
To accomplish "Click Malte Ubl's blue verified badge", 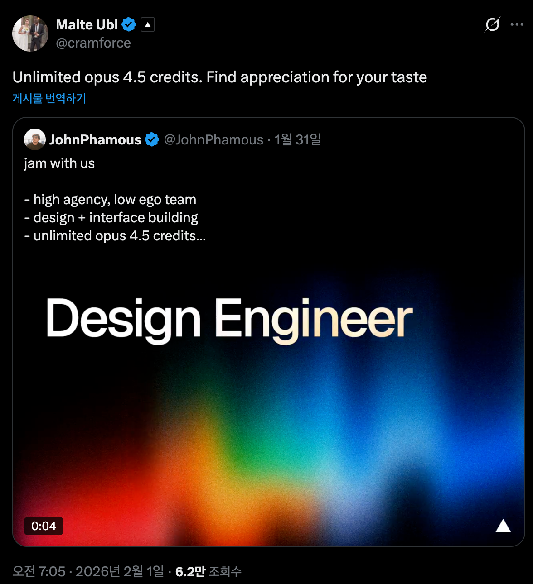I will pos(129,24).
